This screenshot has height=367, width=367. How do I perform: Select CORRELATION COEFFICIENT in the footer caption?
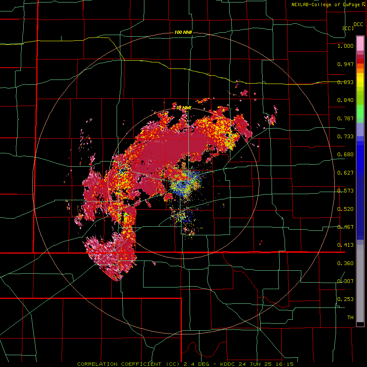coord(119,364)
